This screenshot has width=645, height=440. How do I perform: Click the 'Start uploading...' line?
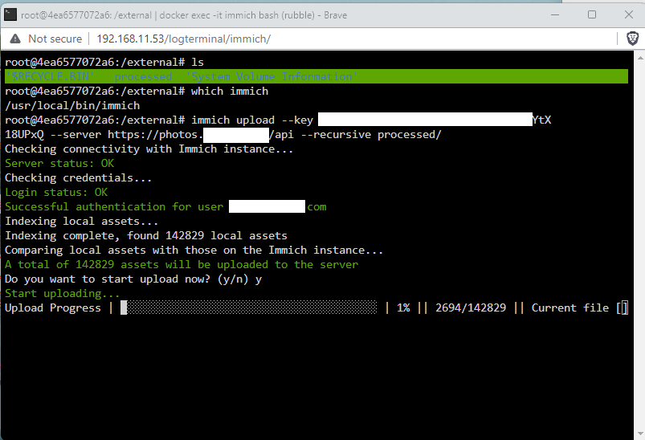(62, 293)
